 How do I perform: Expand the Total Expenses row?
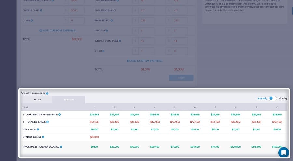(24, 122)
